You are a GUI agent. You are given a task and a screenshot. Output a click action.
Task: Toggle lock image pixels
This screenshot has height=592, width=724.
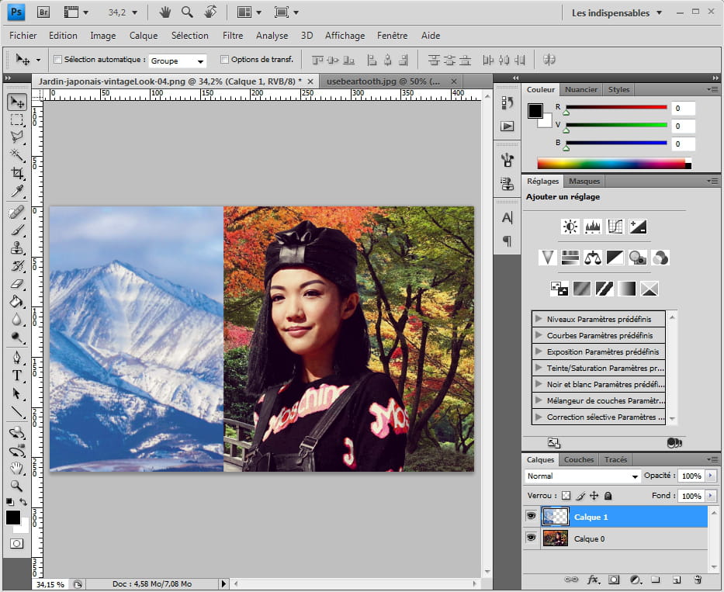pyautogui.click(x=580, y=496)
